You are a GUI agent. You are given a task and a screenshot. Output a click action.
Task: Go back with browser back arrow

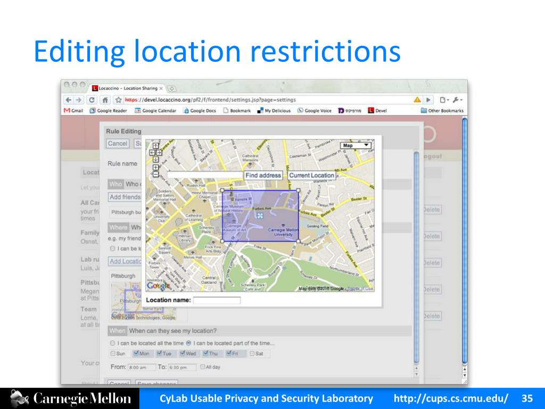(69, 100)
